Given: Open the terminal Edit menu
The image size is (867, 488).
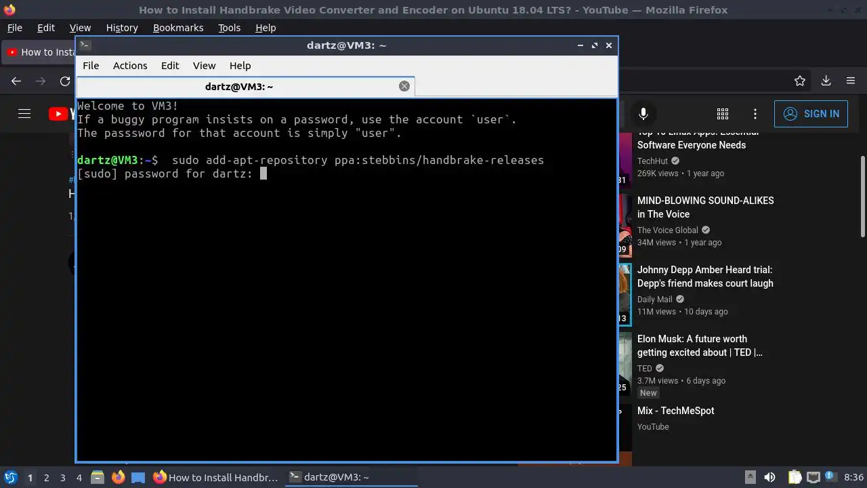Looking at the screenshot, I should (170, 66).
